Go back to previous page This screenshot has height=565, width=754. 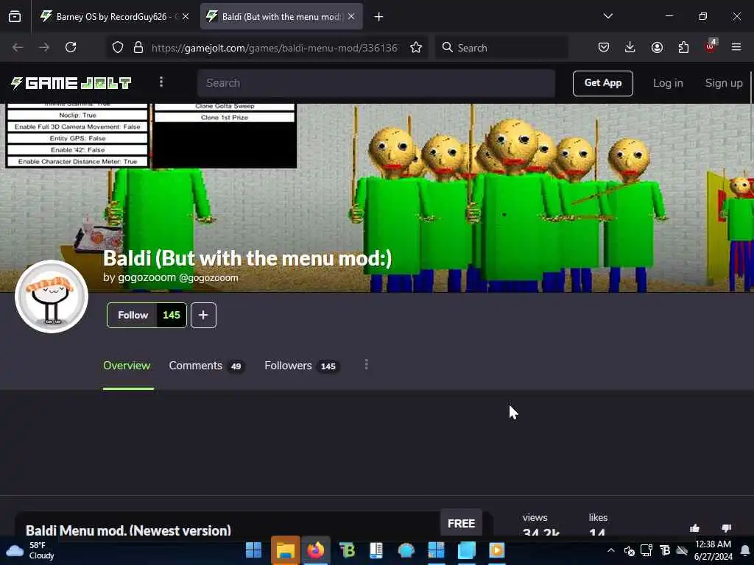pyautogui.click(x=18, y=47)
